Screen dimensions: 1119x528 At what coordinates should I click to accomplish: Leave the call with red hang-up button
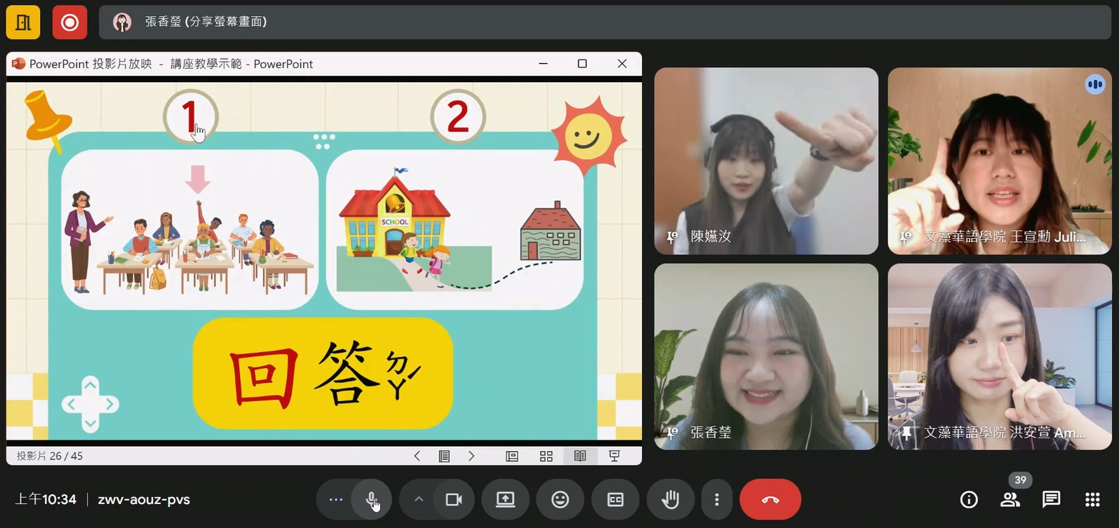(770, 499)
